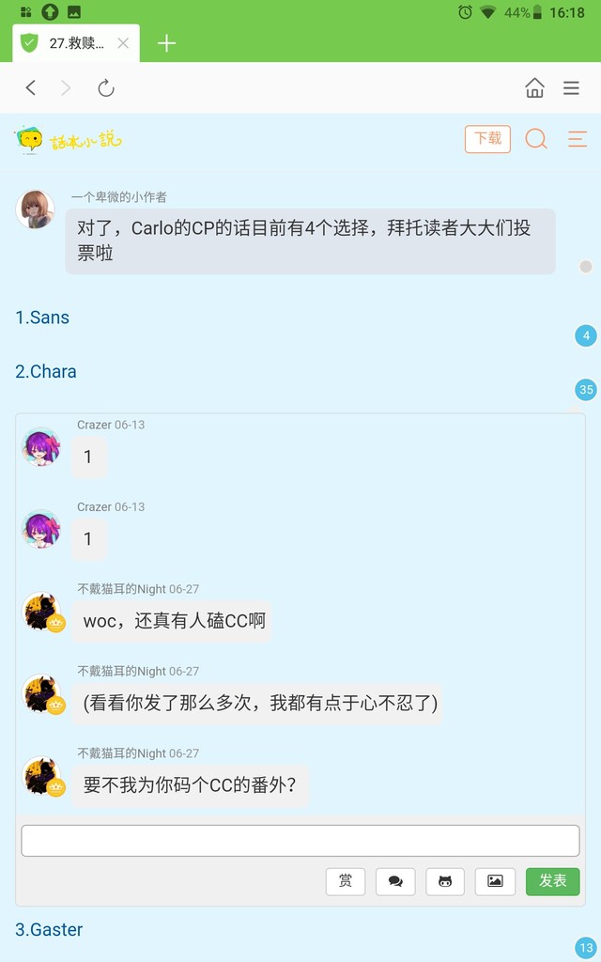Viewport: 601px width, 962px height.
Task: Click the 下载 download button
Action: (x=487, y=139)
